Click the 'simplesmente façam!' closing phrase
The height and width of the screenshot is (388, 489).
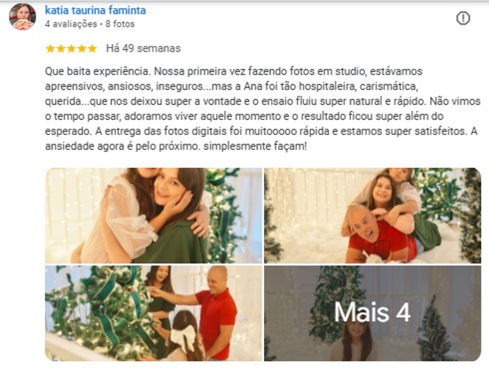point(255,146)
